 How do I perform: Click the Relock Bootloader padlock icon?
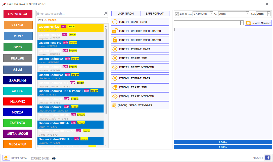[115, 40]
